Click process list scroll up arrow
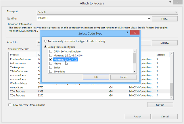 (171, 54)
